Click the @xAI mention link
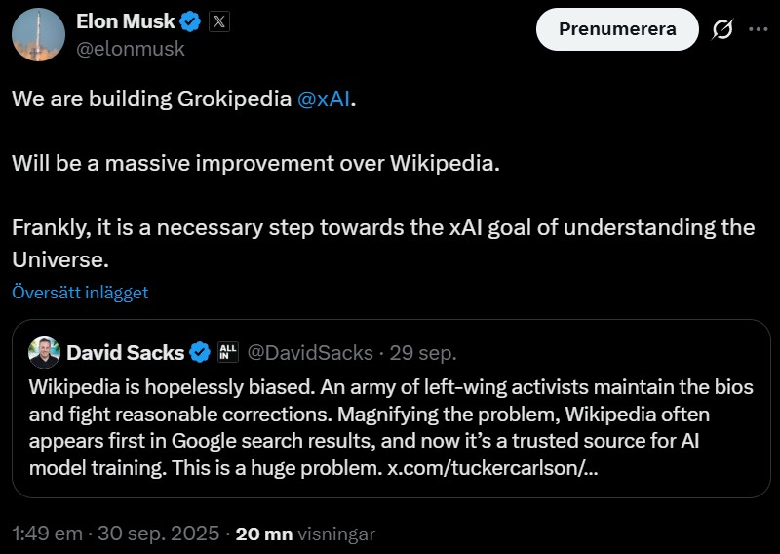 pyautogui.click(x=323, y=100)
